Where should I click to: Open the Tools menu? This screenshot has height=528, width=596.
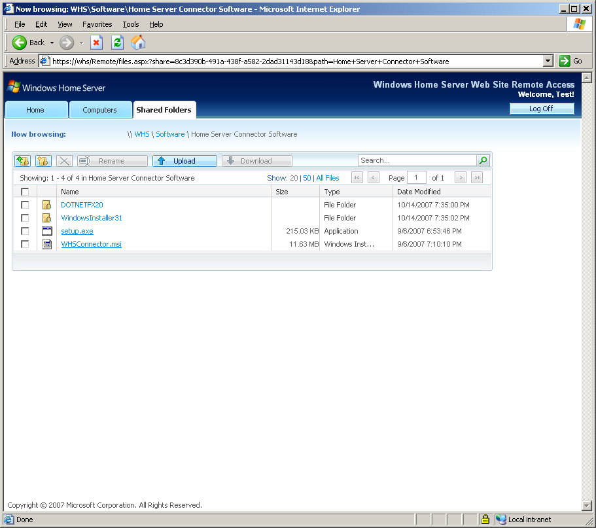coord(131,24)
